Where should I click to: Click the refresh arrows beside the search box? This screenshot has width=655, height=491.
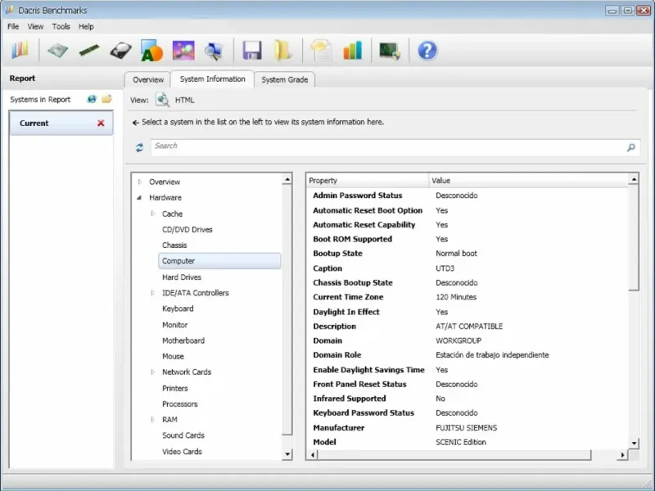[x=139, y=147]
